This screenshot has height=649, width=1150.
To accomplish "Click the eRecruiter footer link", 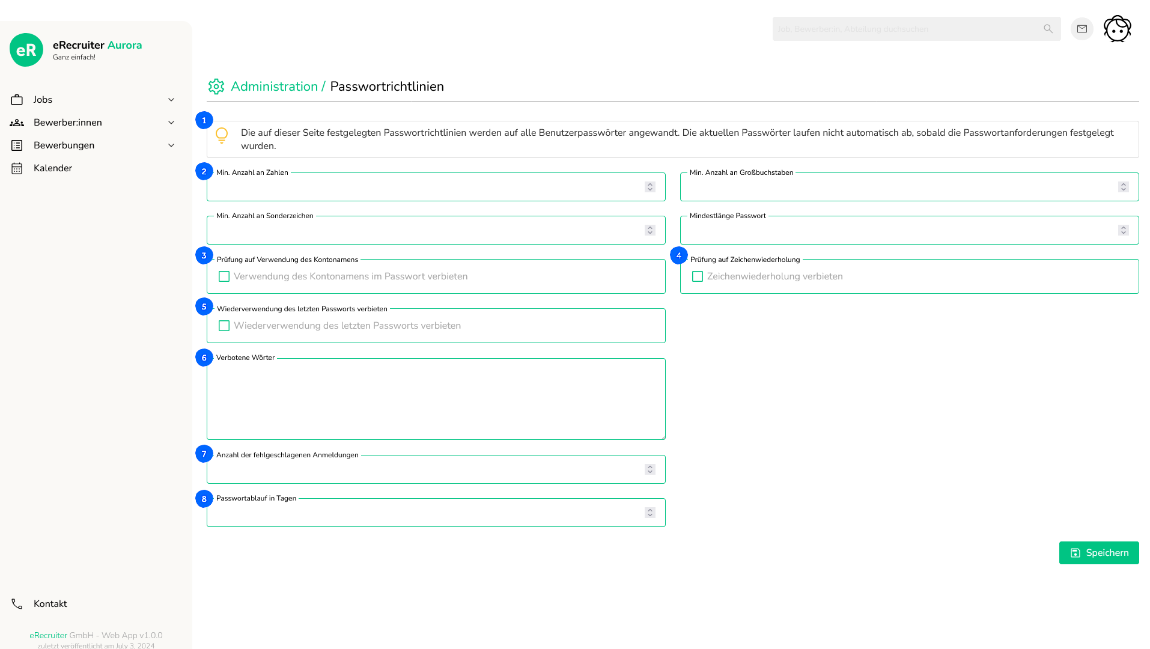I will point(48,635).
